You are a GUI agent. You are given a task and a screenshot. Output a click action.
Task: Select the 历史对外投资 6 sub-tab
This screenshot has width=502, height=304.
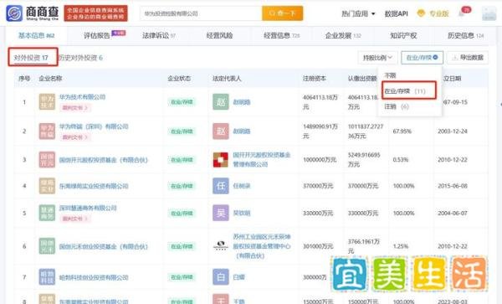coord(80,58)
